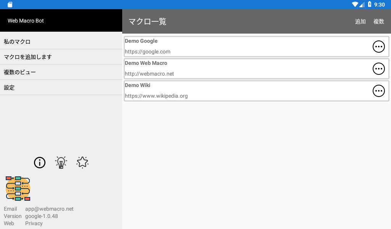The height and width of the screenshot is (229, 391).
Task: Open the lightbulb tips icon
Action: click(x=61, y=163)
